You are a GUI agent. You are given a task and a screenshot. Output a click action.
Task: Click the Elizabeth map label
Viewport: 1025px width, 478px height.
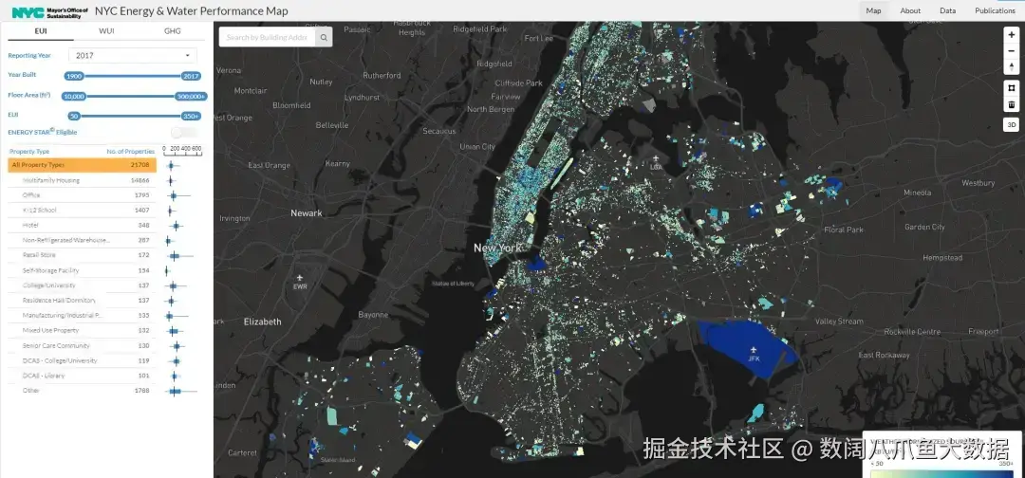[263, 322]
